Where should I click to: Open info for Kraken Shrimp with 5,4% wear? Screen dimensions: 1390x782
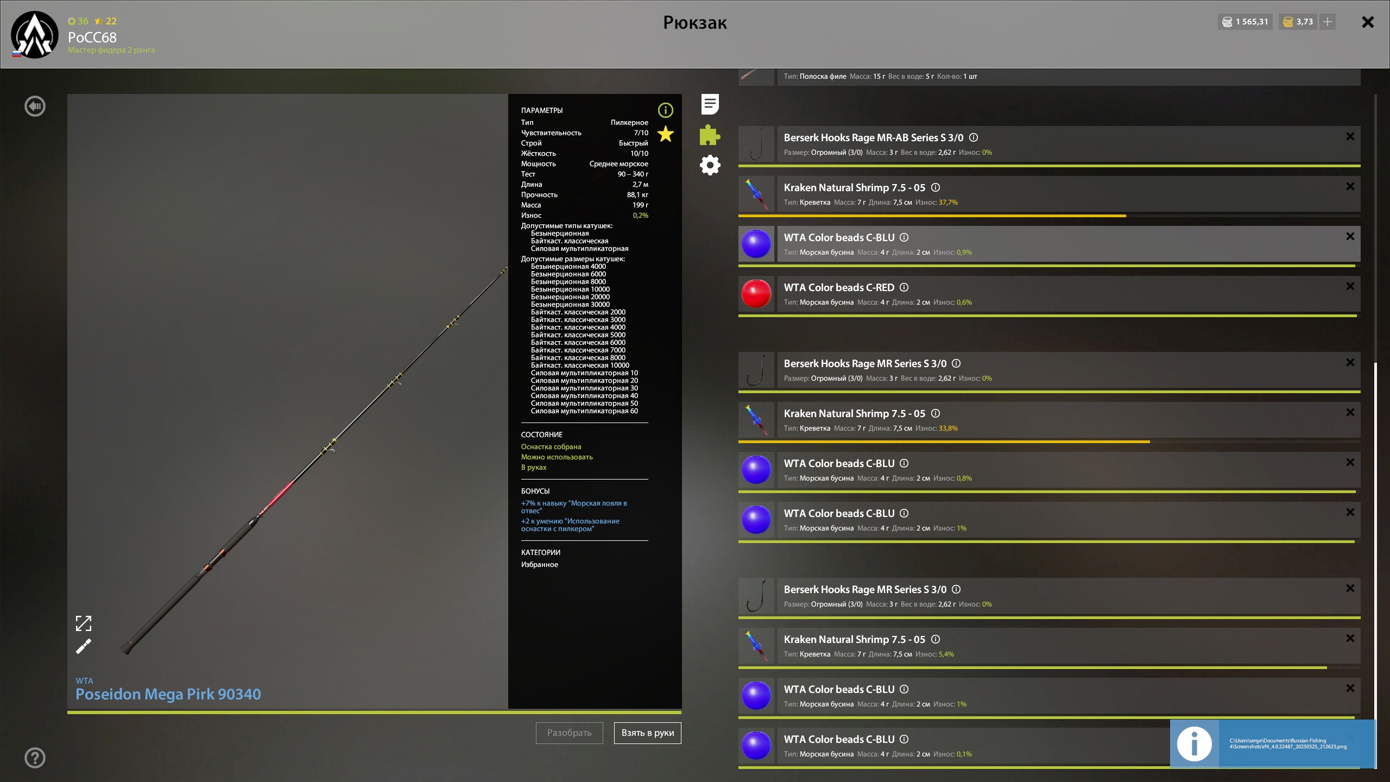(x=936, y=640)
